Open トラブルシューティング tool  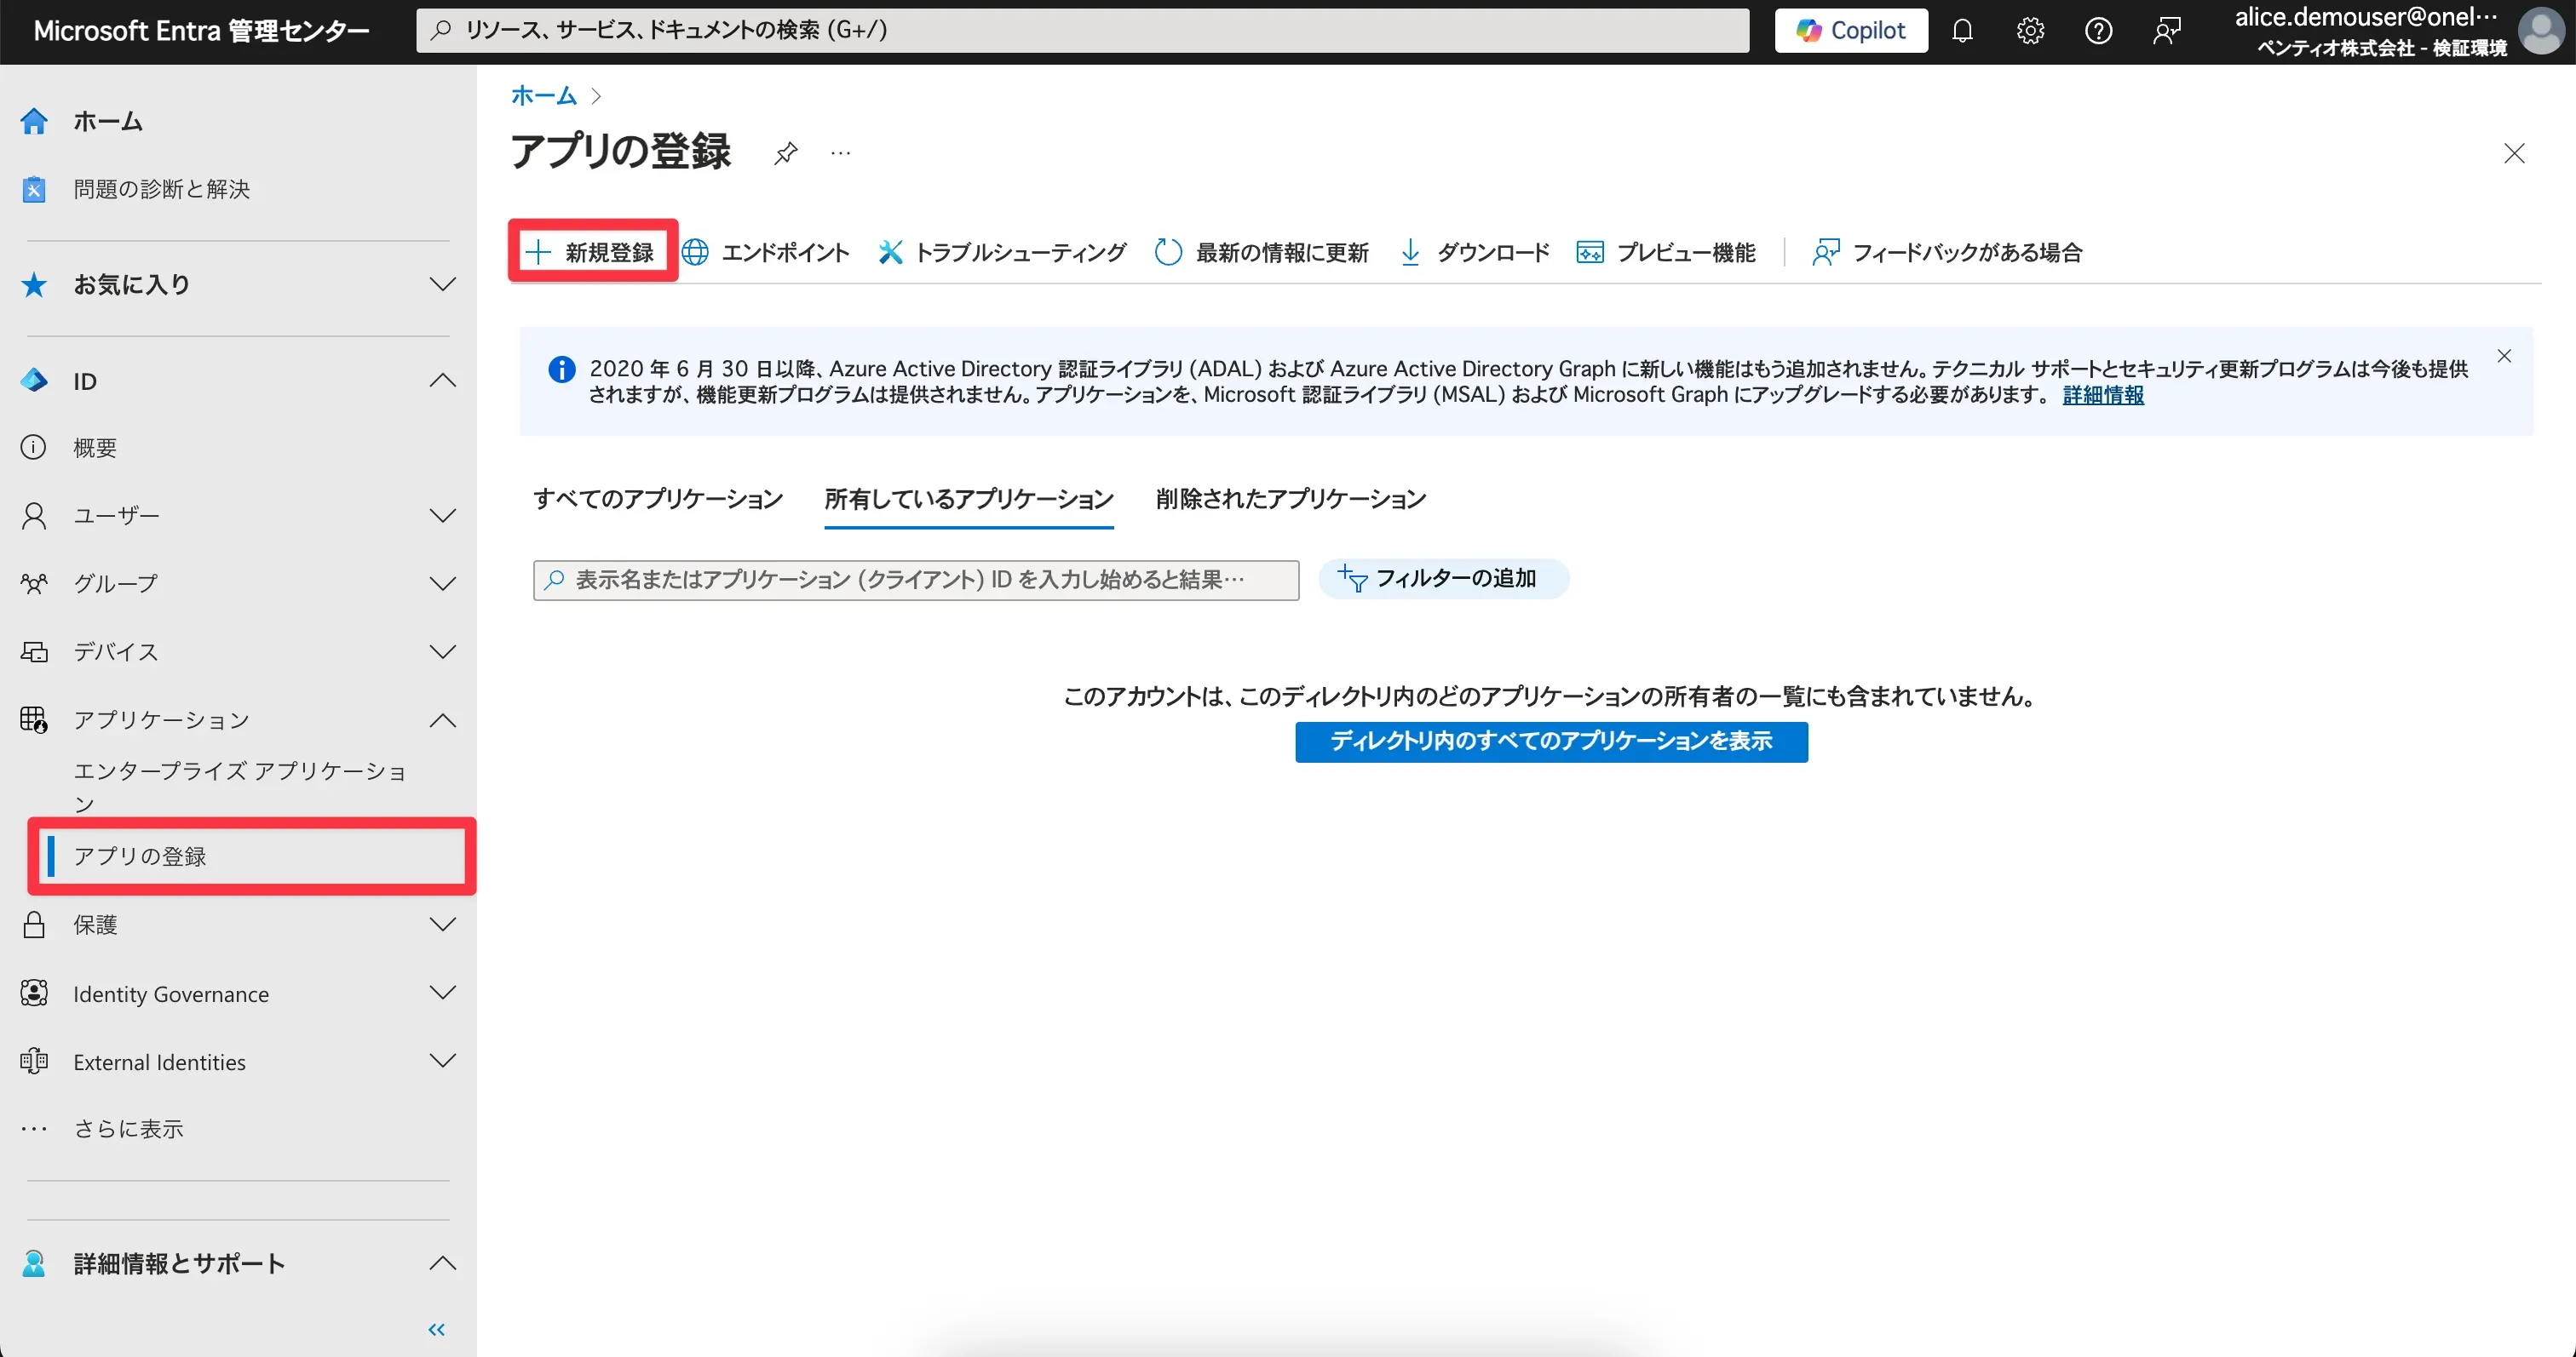click(x=1003, y=252)
